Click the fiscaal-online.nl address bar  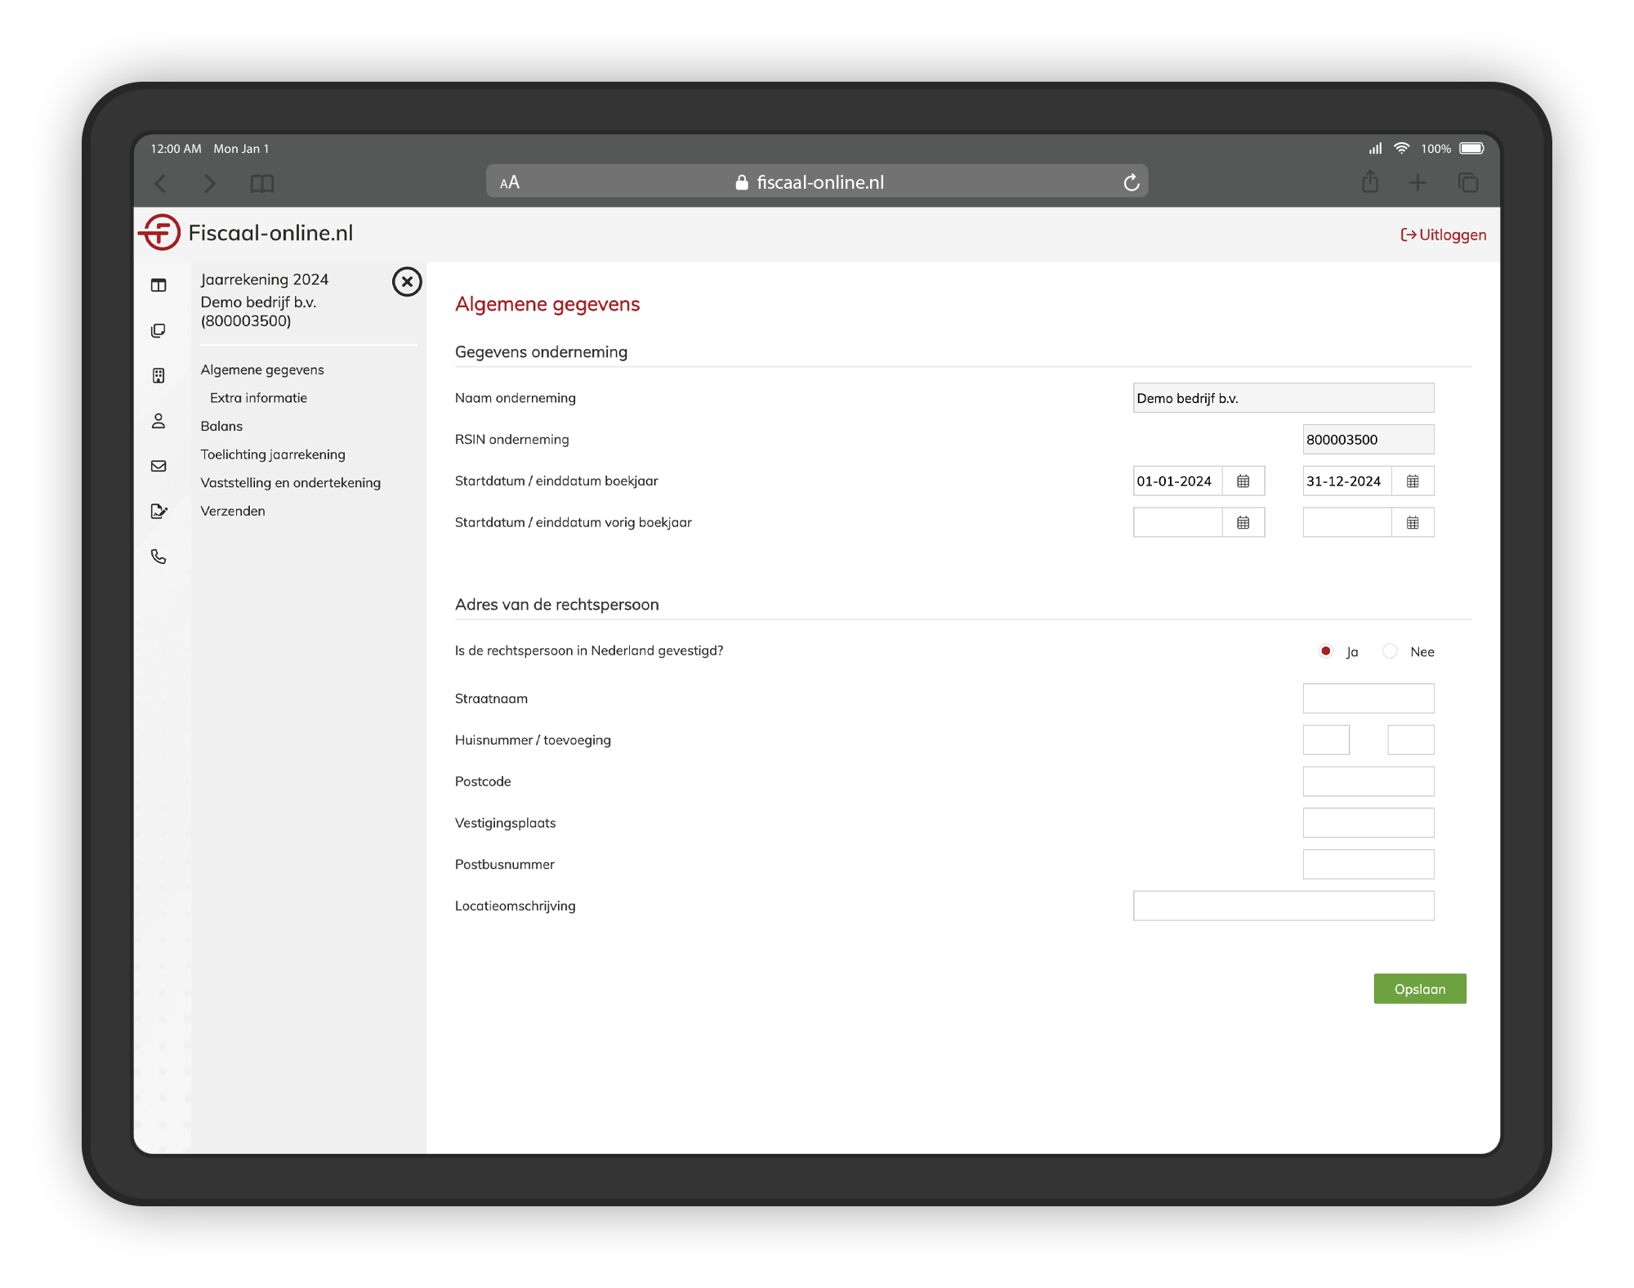(x=817, y=181)
